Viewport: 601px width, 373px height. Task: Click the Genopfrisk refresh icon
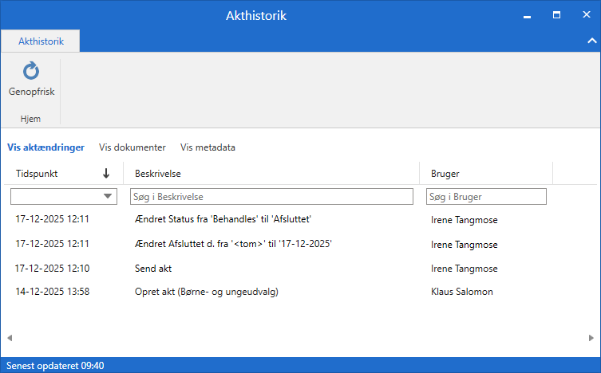click(x=31, y=72)
